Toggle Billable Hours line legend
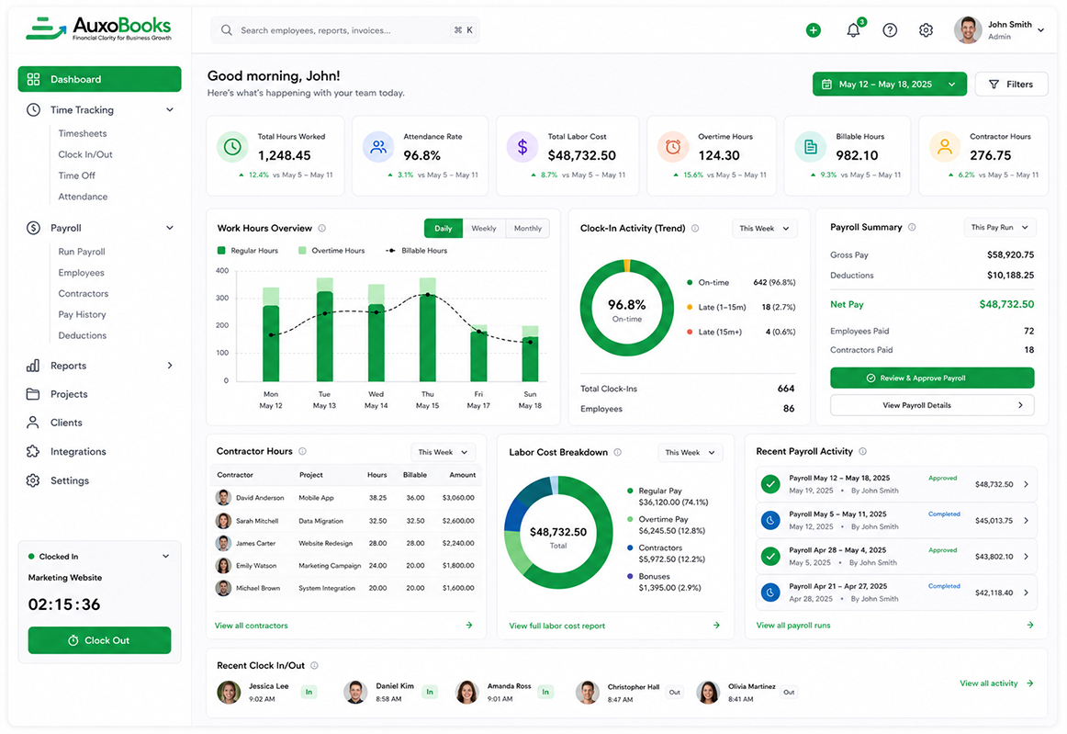The width and height of the screenshot is (1067, 734). pyautogui.click(x=417, y=251)
